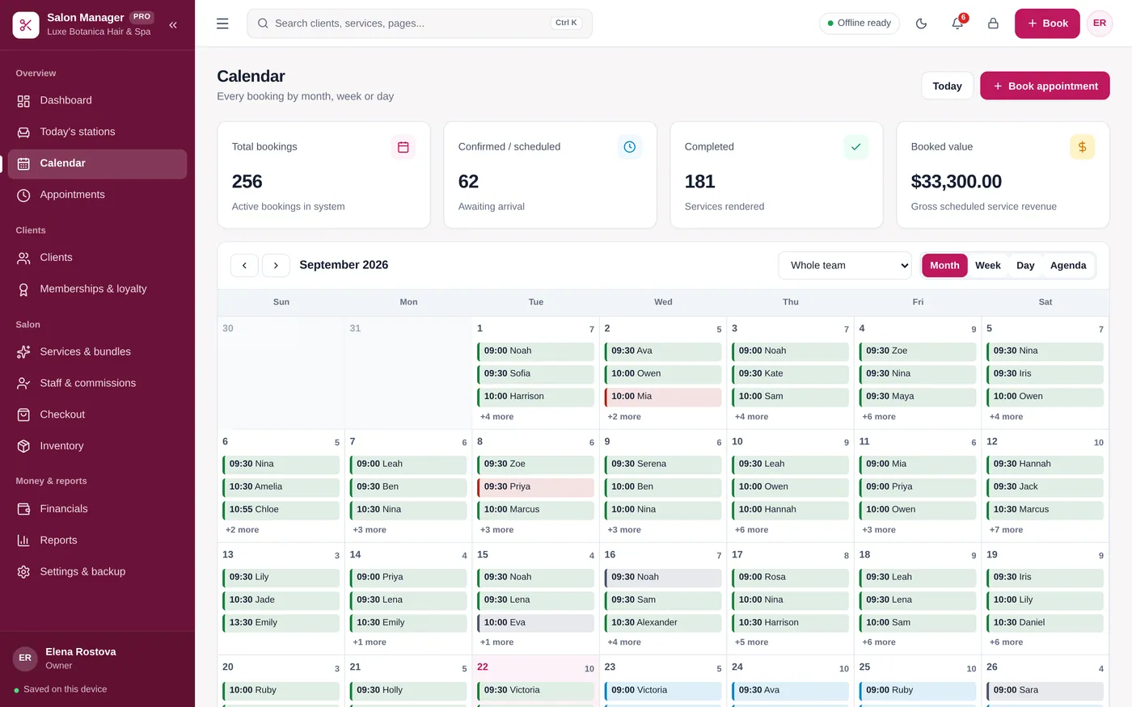Expand +4 more on September 1
This screenshot has width=1132, height=707.
(x=496, y=417)
